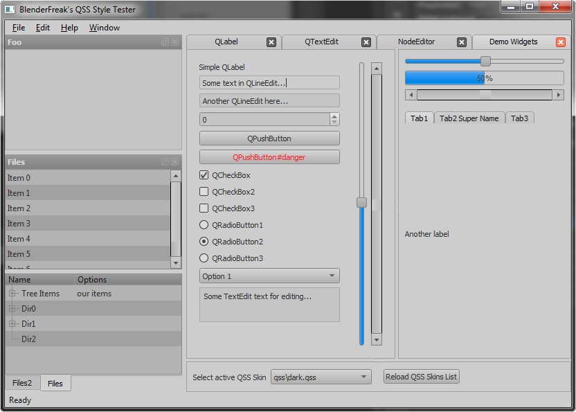This screenshot has width=576, height=412.
Task: Click the horizontal scrollbar left arrow
Action: (x=411, y=95)
